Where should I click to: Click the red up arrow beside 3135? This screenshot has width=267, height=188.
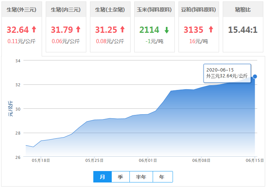pyautogui.click(x=211, y=29)
